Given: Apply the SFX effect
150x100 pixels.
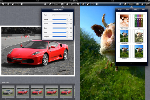Looking at the screenshot, I should 139,21.
